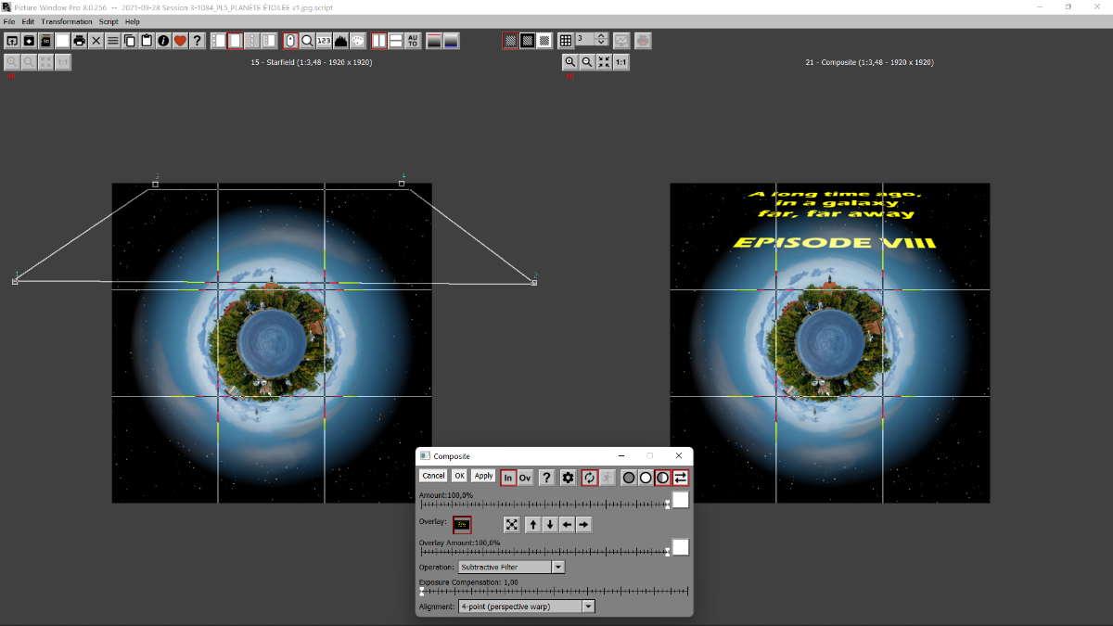
Task: Click fit-overlay expand arrows icon
Action: (512, 525)
